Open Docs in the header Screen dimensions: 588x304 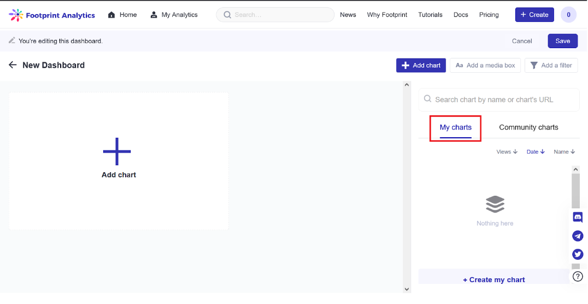click(461, 15)
